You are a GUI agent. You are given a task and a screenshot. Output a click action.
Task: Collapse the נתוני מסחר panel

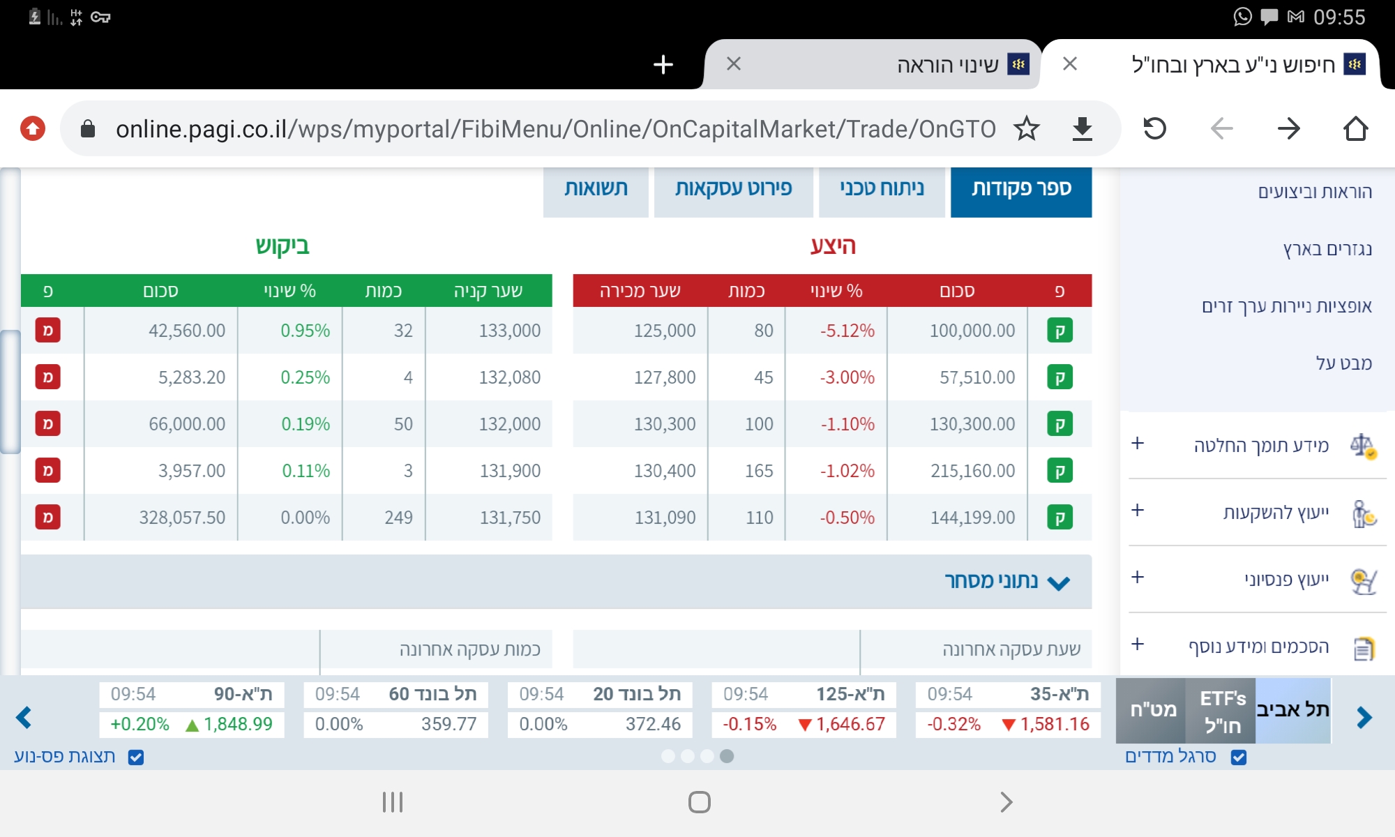click(1058, 582)
